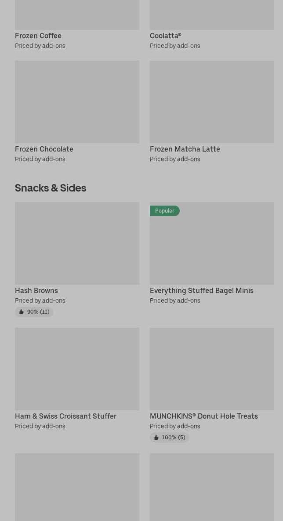Screen dimensions: 283x521
Task: Click the thumbs-up icon under Hash Browns
Action: tap(21, 312)
